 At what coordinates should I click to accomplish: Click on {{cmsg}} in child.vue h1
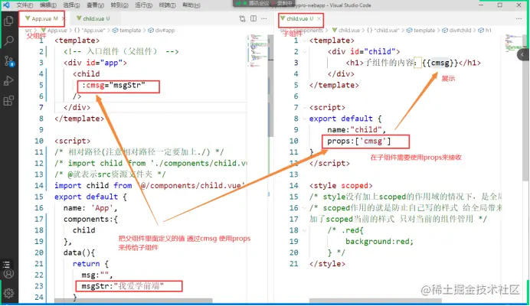[440, 63]
